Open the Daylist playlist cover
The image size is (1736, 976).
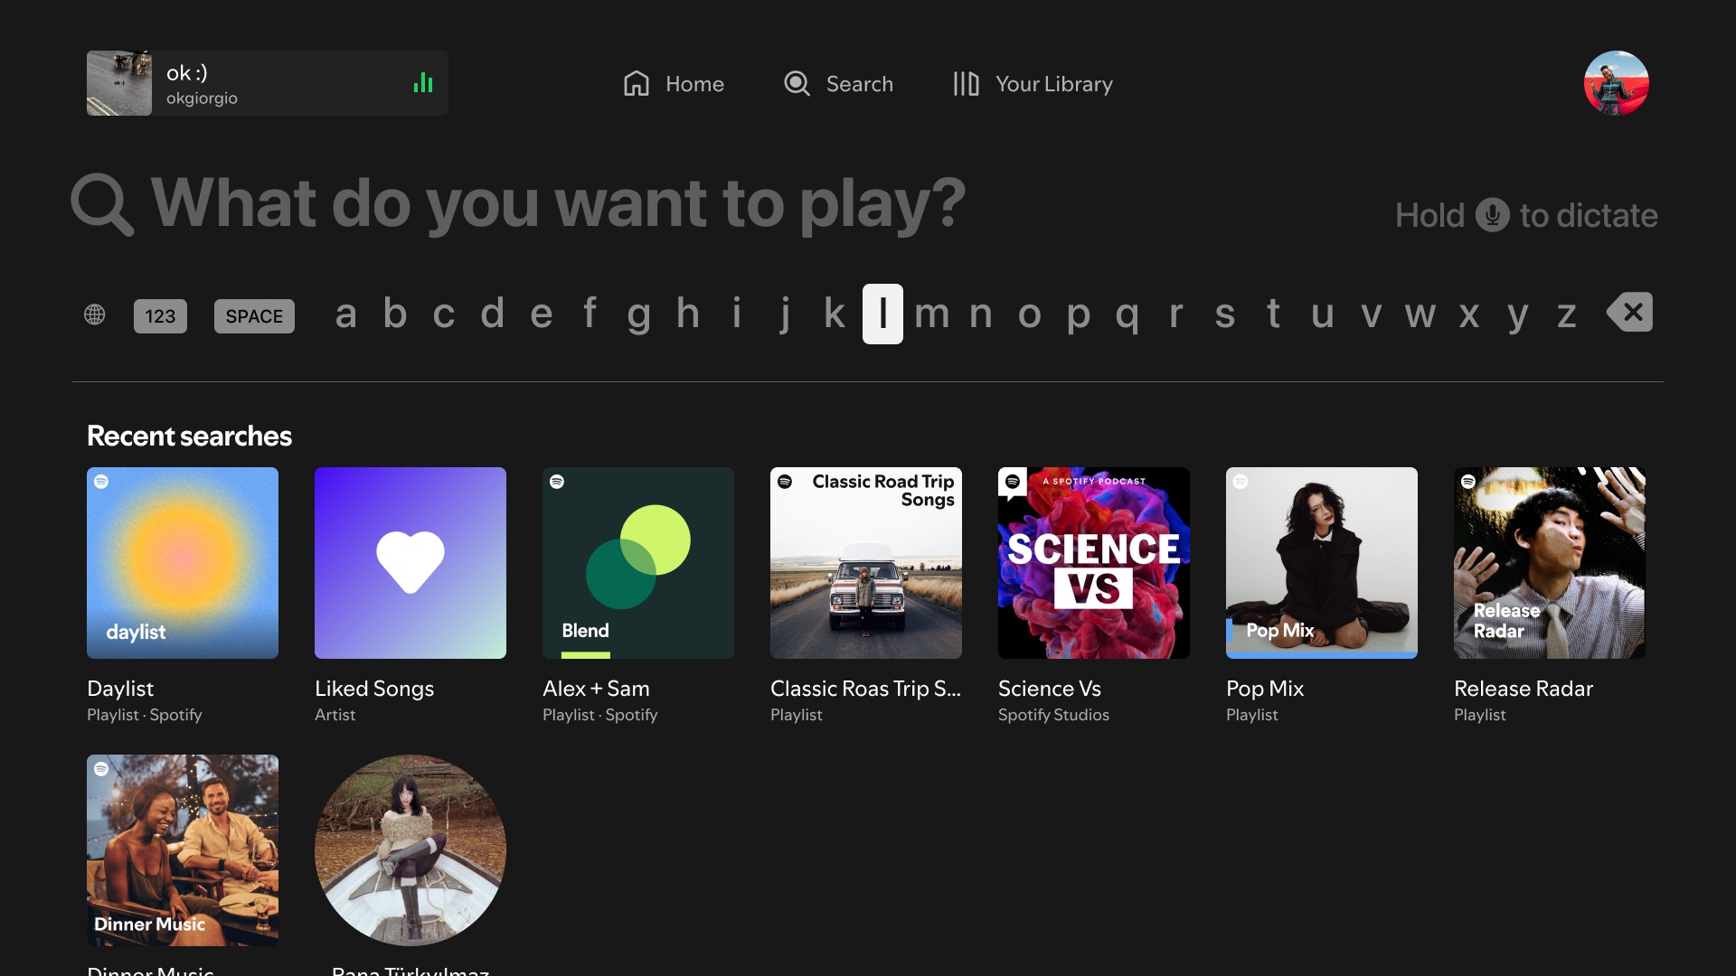click(183, 563)
